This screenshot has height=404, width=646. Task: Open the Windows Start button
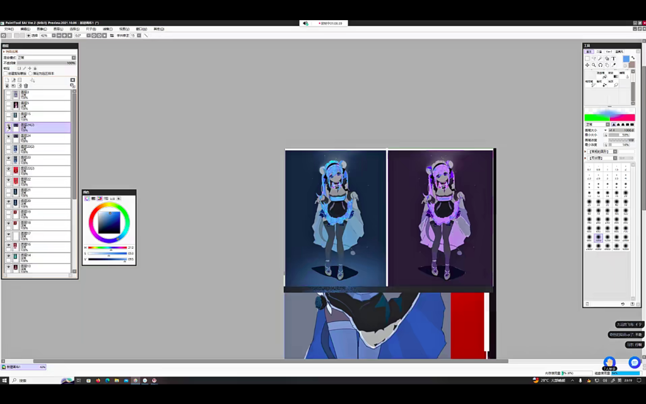click(x=5, y=381)
